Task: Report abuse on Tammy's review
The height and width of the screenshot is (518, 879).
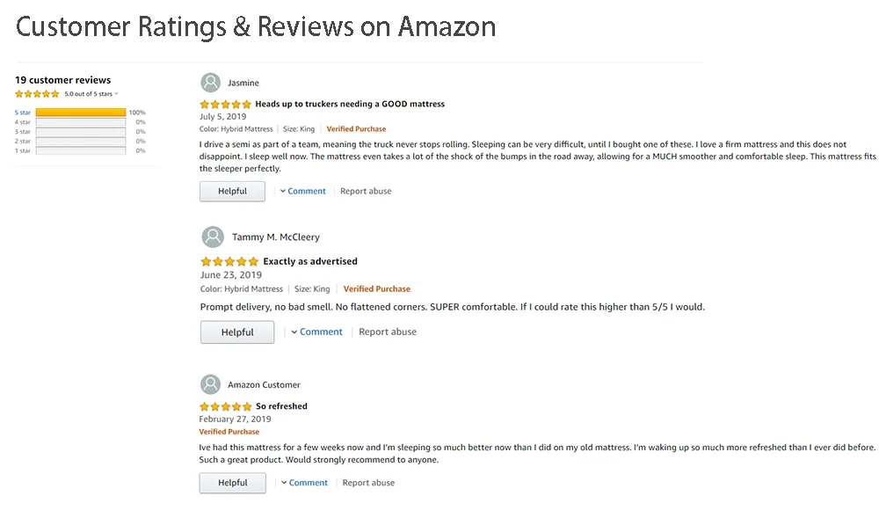Action: coord(388,332)
